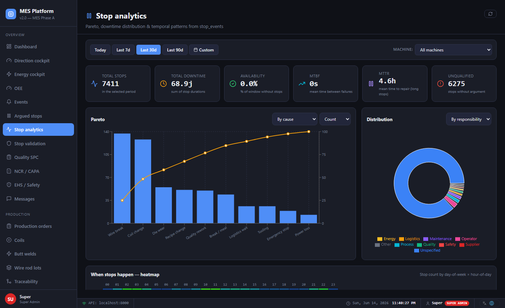Click the Messages speech bubble icon
505x308 pixels.
point(9,199)
